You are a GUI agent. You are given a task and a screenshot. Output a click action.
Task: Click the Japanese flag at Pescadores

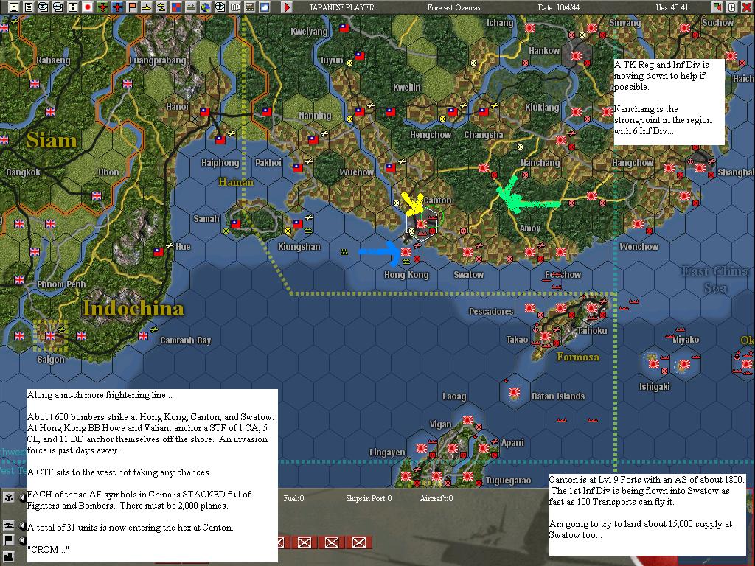click(x=529, y=307)
